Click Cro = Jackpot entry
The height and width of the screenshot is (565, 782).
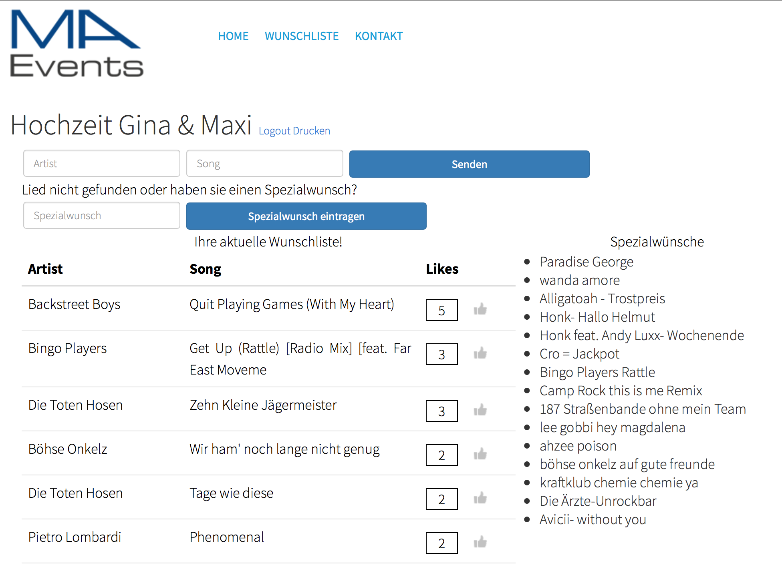[579, 354]
